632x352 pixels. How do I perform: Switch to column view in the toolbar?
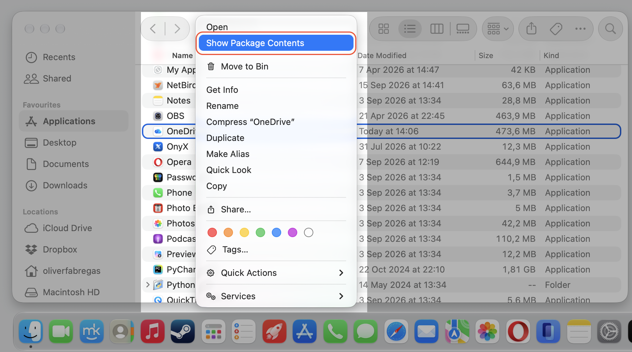437,29
